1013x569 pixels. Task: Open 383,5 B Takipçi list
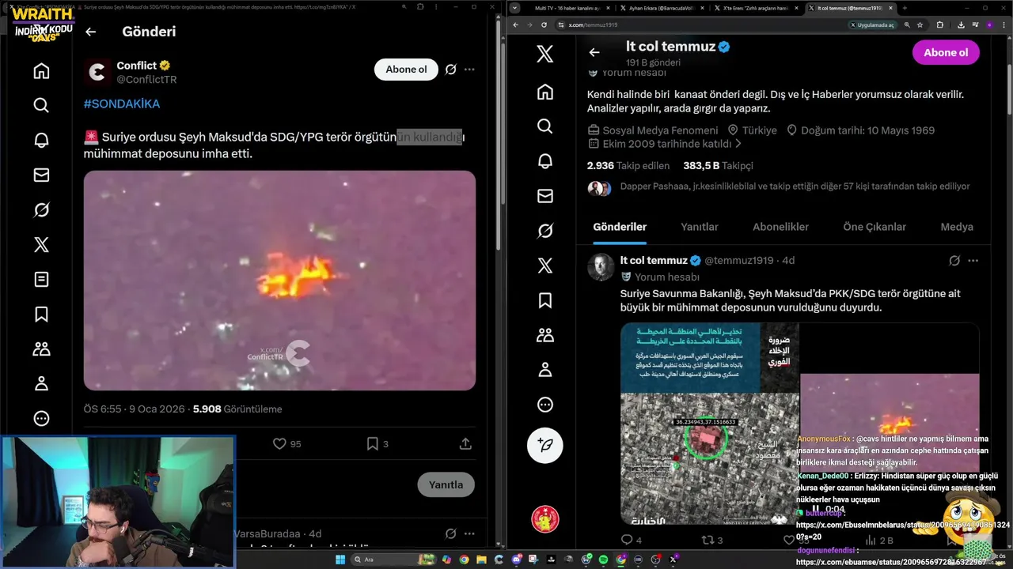tap(718, 166)
